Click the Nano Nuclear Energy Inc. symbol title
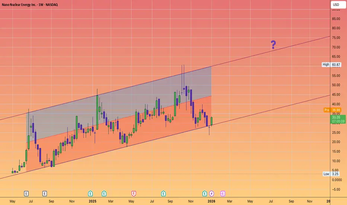 pos(30,4)
